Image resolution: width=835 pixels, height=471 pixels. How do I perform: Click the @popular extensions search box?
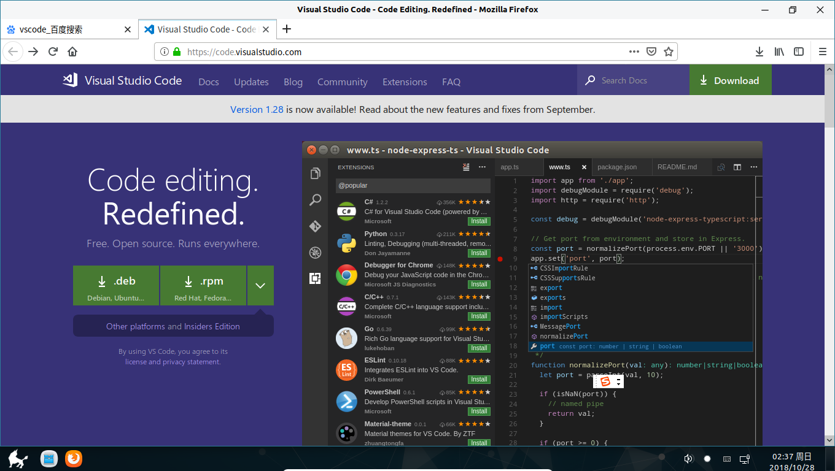[413, 185]
